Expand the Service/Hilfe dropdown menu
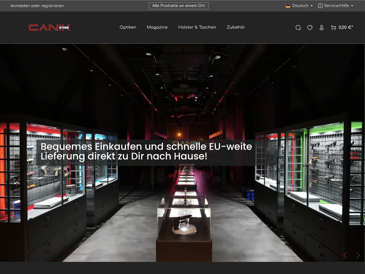The image size is (365, 274). coord(336,5)
